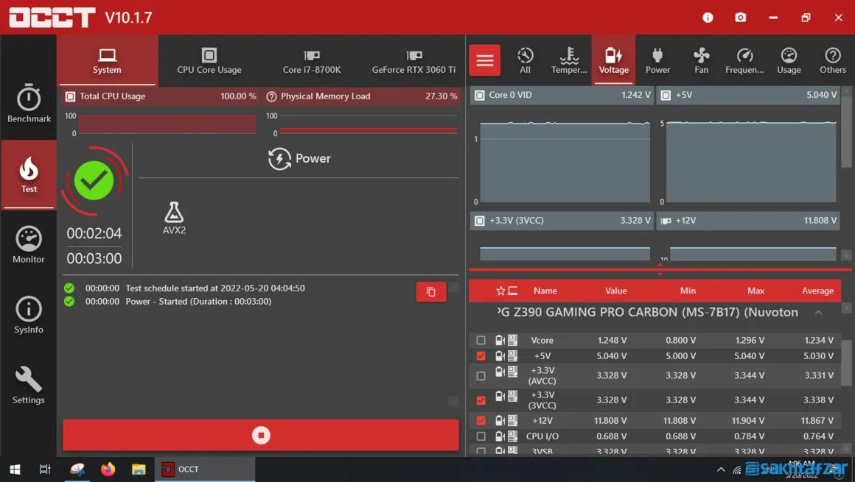Open the SysInfo section
The height and width of the screenshot is (482, 855).
(28, 315)
